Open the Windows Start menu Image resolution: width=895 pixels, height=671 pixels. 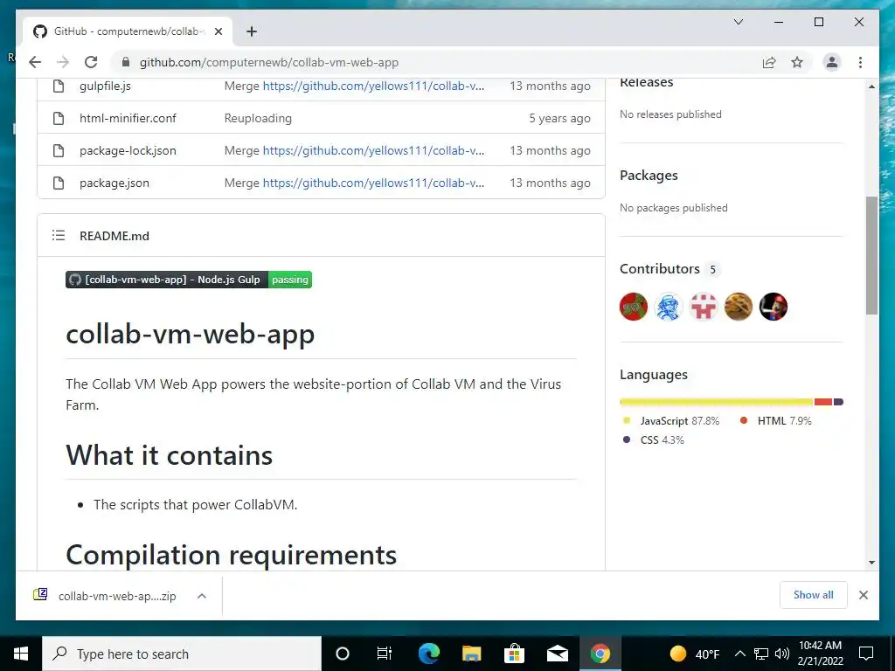pos(21,654)
